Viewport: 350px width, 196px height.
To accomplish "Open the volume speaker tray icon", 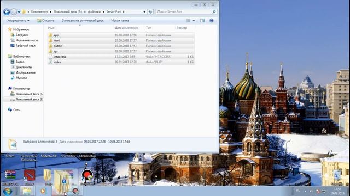I will click(x=311, y=191).
